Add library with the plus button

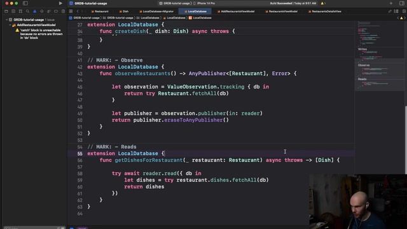391,3
